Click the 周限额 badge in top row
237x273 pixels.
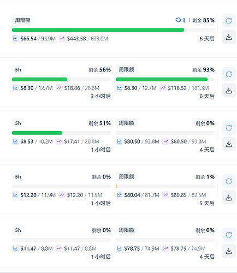(x=22, y=20)
